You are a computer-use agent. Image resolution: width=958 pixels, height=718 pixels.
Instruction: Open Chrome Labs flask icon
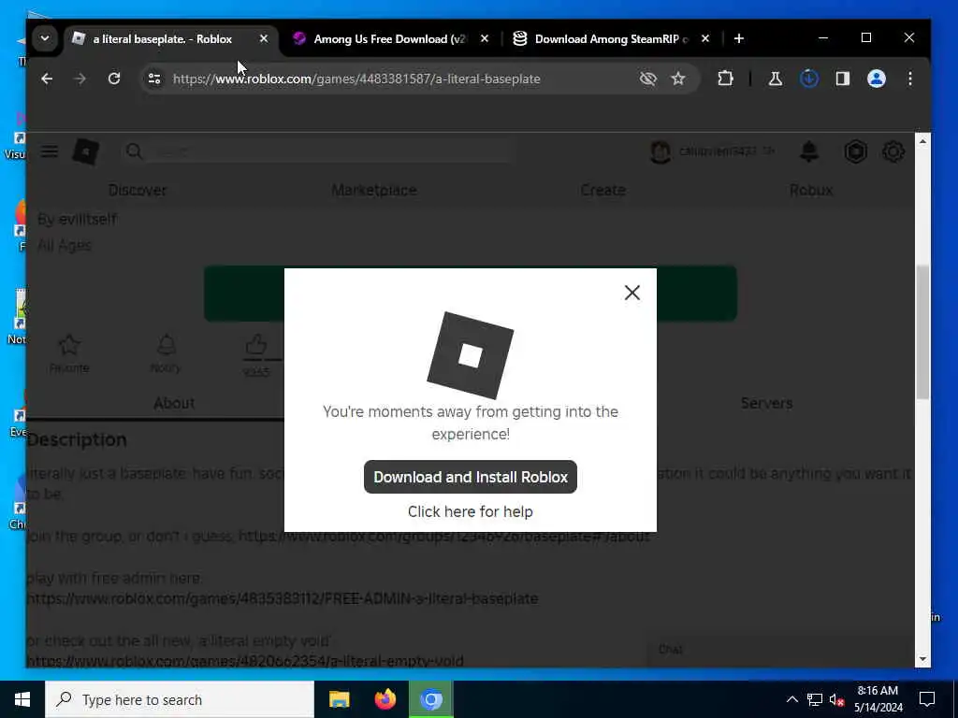[776, 79]
